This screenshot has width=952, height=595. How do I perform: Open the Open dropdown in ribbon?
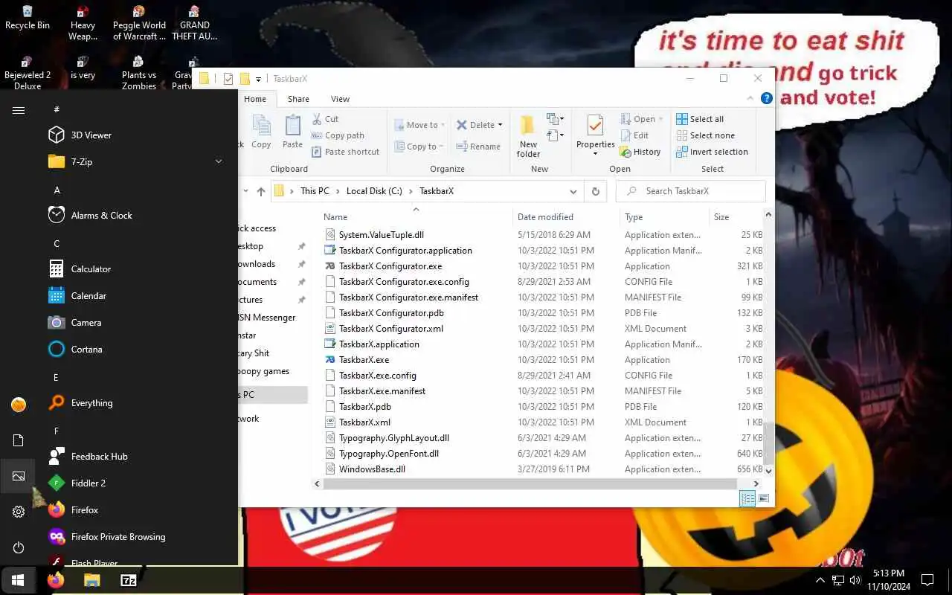pyautogui.click(x=643, y=119)
